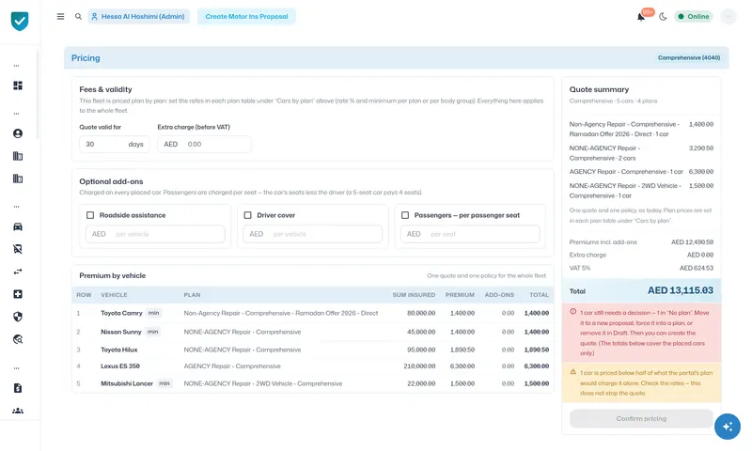Click Hessa Al Hashimi (Admin) chip

pos(138,16)
